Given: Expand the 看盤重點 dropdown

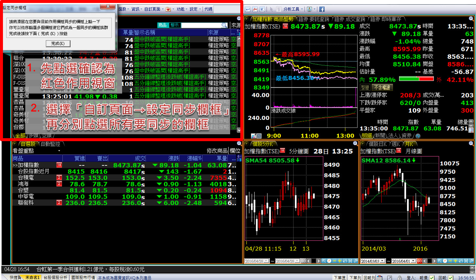Looking at the screenshot, I should click(x=59, y=151).
